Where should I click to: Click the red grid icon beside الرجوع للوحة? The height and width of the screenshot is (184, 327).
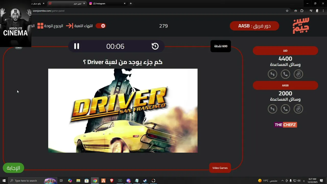point(40,26)
